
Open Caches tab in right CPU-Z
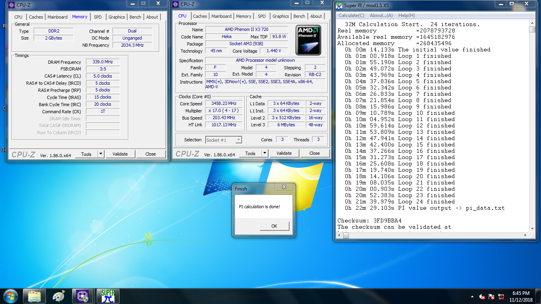pyautogui.click(x=200, y=16)
